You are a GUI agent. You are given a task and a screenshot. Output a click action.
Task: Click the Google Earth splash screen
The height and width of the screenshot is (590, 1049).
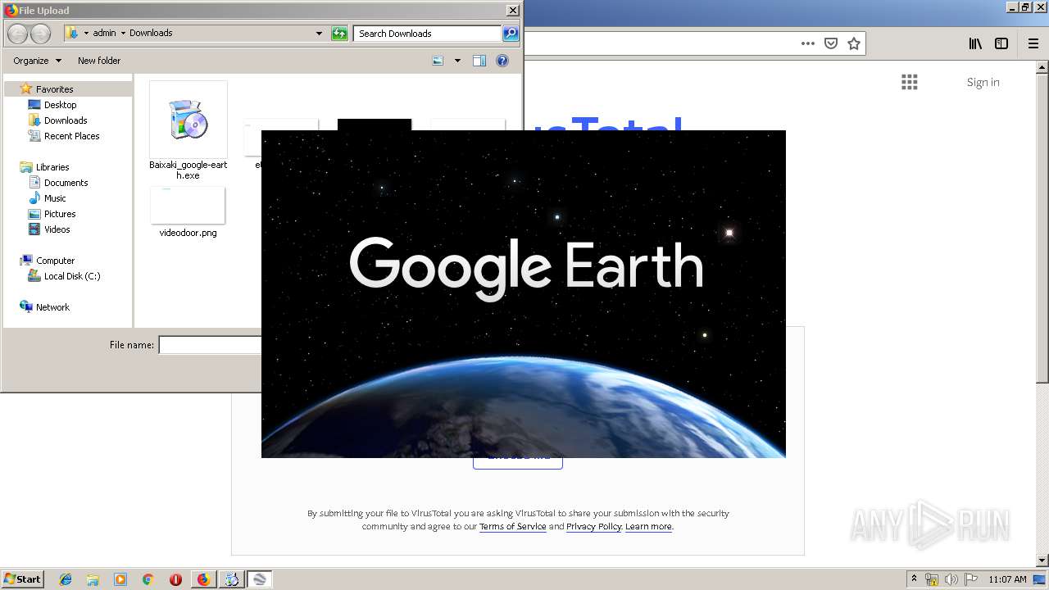(524, 294)
